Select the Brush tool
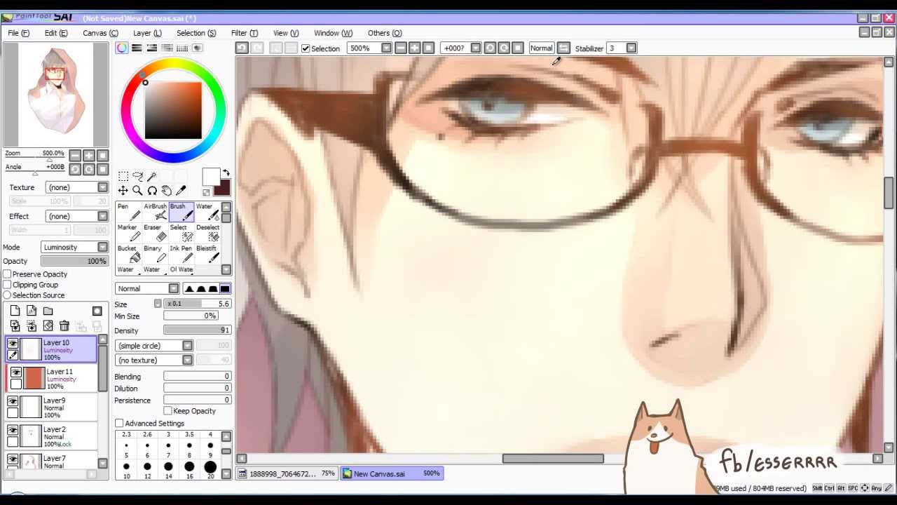 pos(181,212)
